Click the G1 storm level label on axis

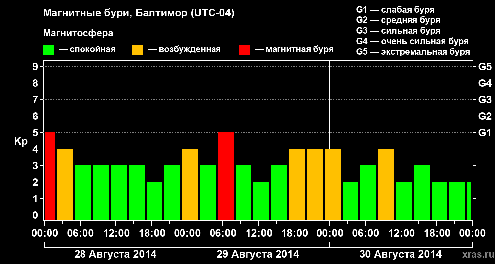coord(485,133)
